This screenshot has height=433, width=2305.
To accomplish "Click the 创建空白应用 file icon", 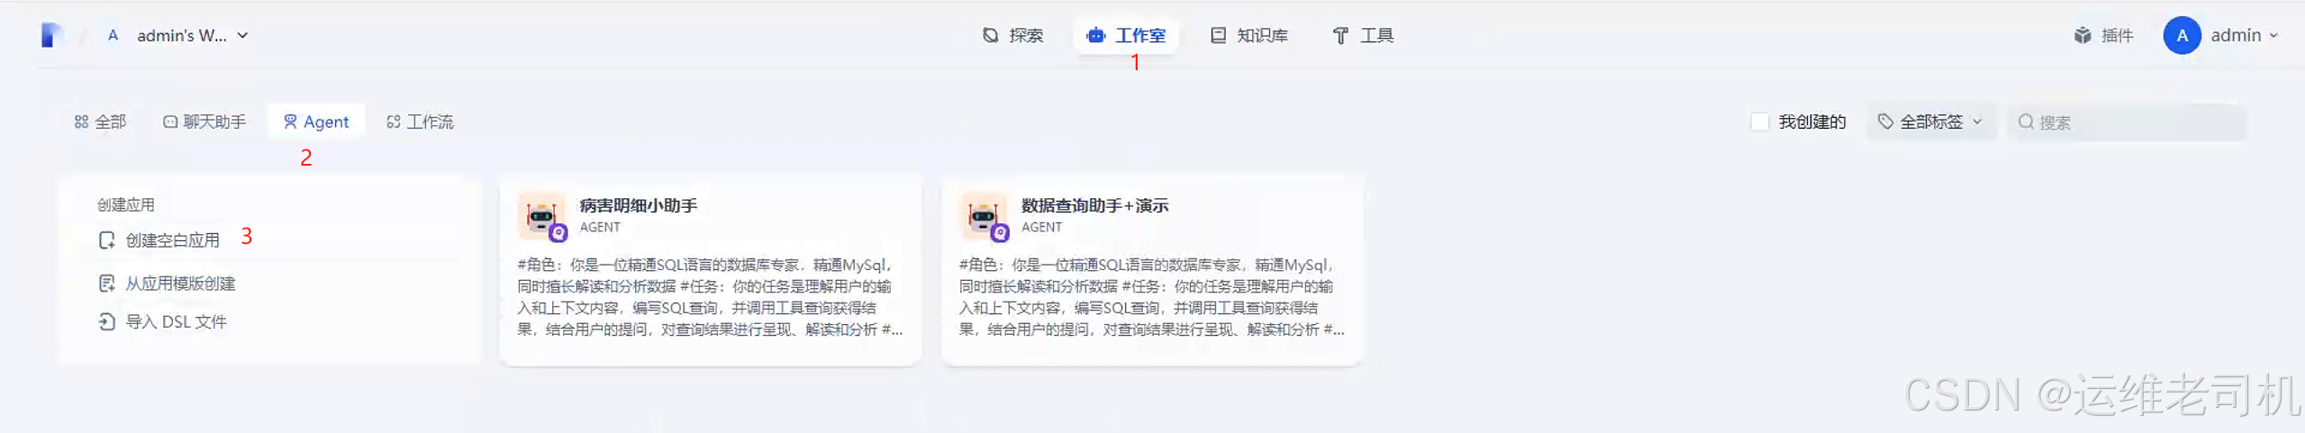I will point(106,240).
